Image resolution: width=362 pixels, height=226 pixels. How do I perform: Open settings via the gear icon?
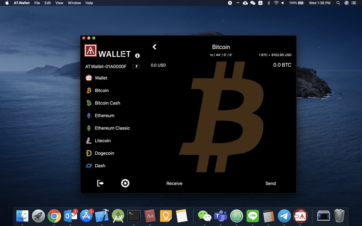[x=125, y=183]
